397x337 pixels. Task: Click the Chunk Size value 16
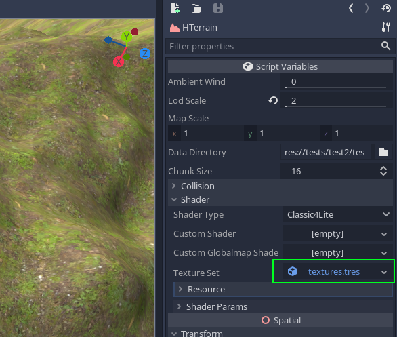[x=296, y=172]
